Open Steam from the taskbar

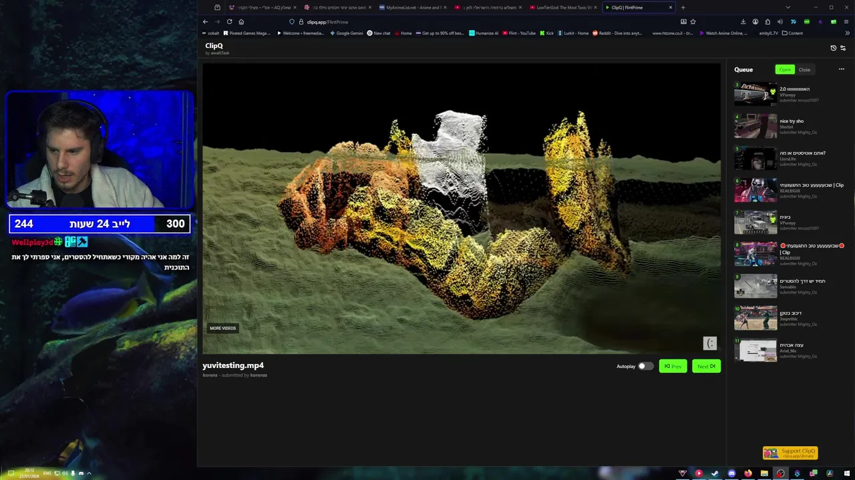click(715, 473)
